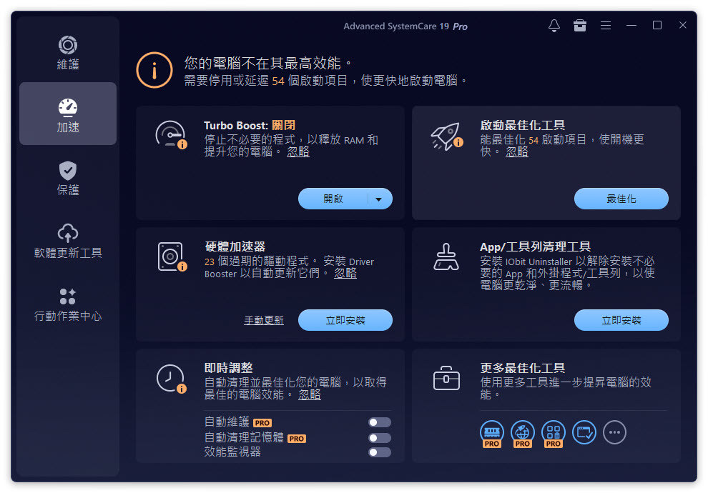Open the 軟體更新工具 sidebar section
This screenshot has height=493, width=708.
(68, 241)
